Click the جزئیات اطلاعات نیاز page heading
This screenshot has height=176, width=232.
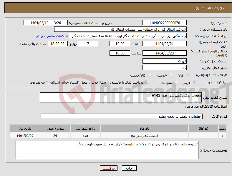pos(210,8)
